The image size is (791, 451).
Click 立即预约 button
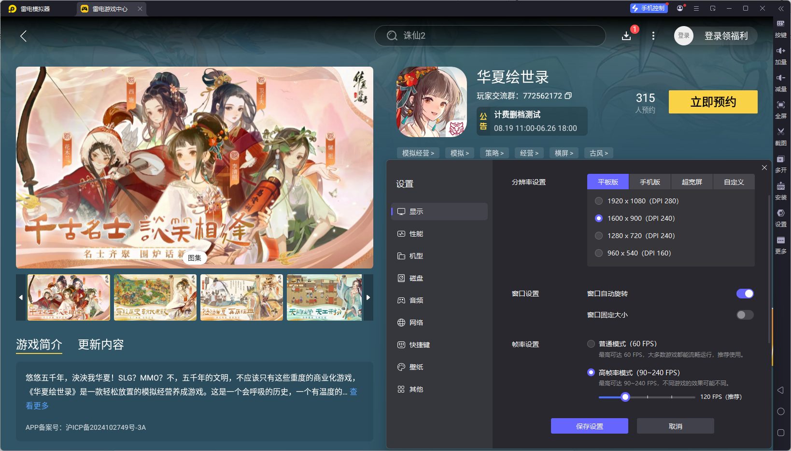[713, 102]
